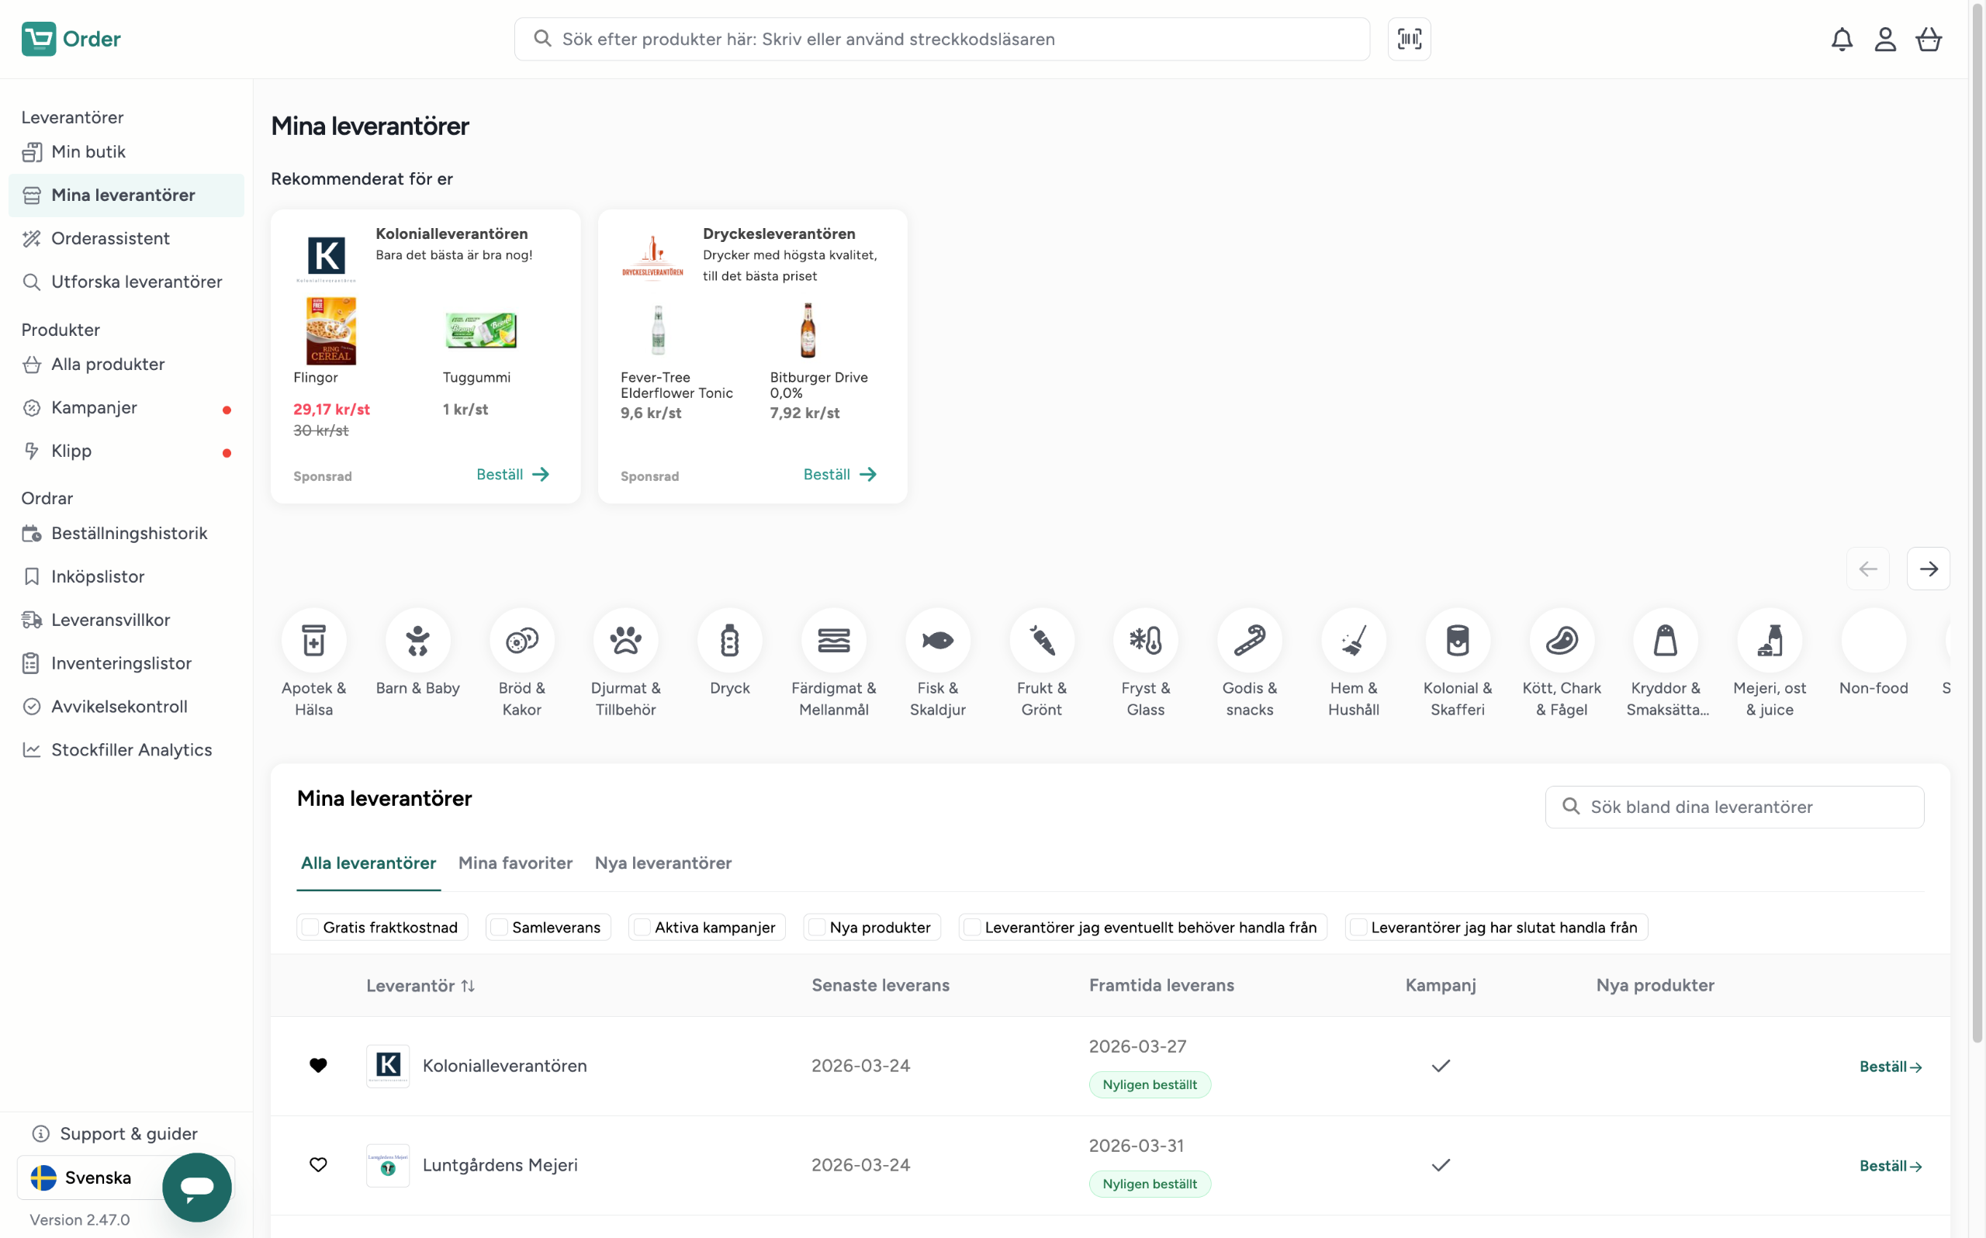Screen dimensions: 1986x1238
Task: Open the Svenska language selector
Action: click(82, 1177)
